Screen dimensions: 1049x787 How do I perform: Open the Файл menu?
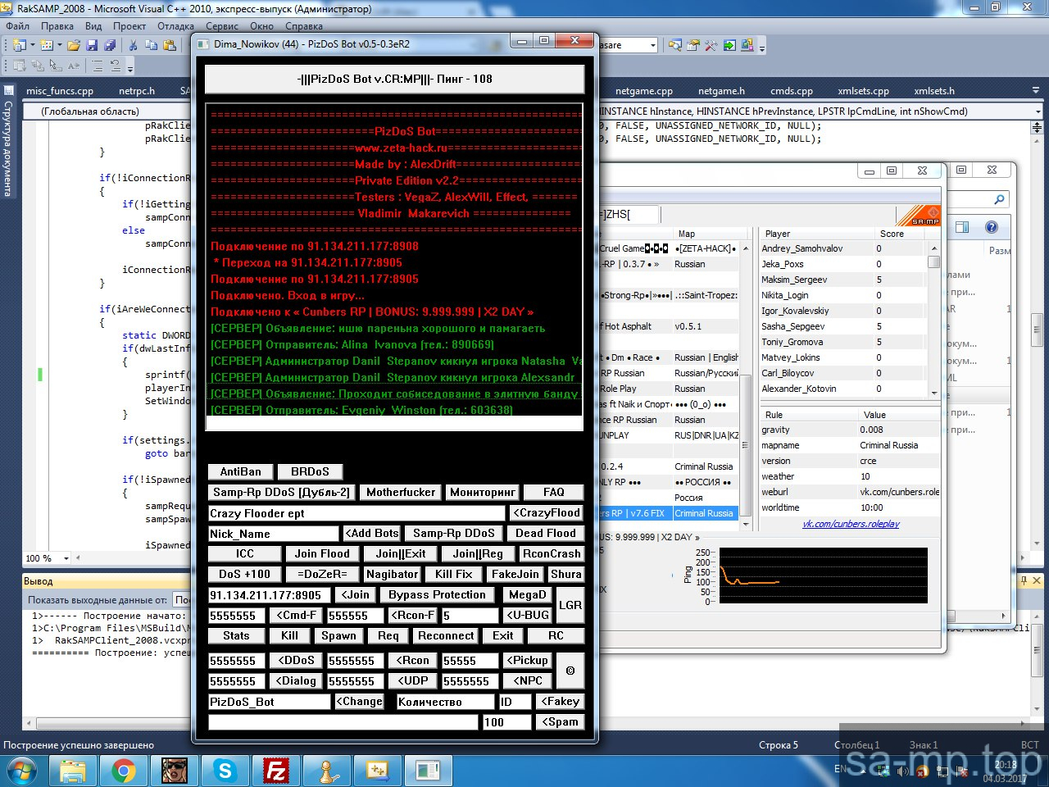pyautogui.click(x=17, y=26)
